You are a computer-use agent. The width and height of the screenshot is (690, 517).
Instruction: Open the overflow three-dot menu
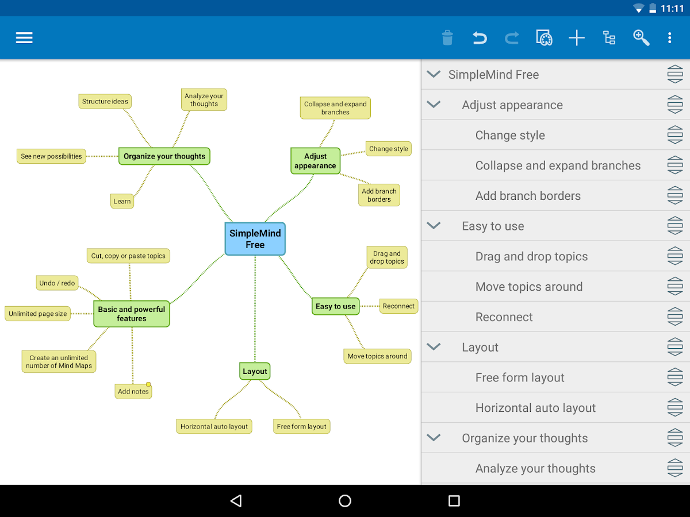tap(669, 38)
